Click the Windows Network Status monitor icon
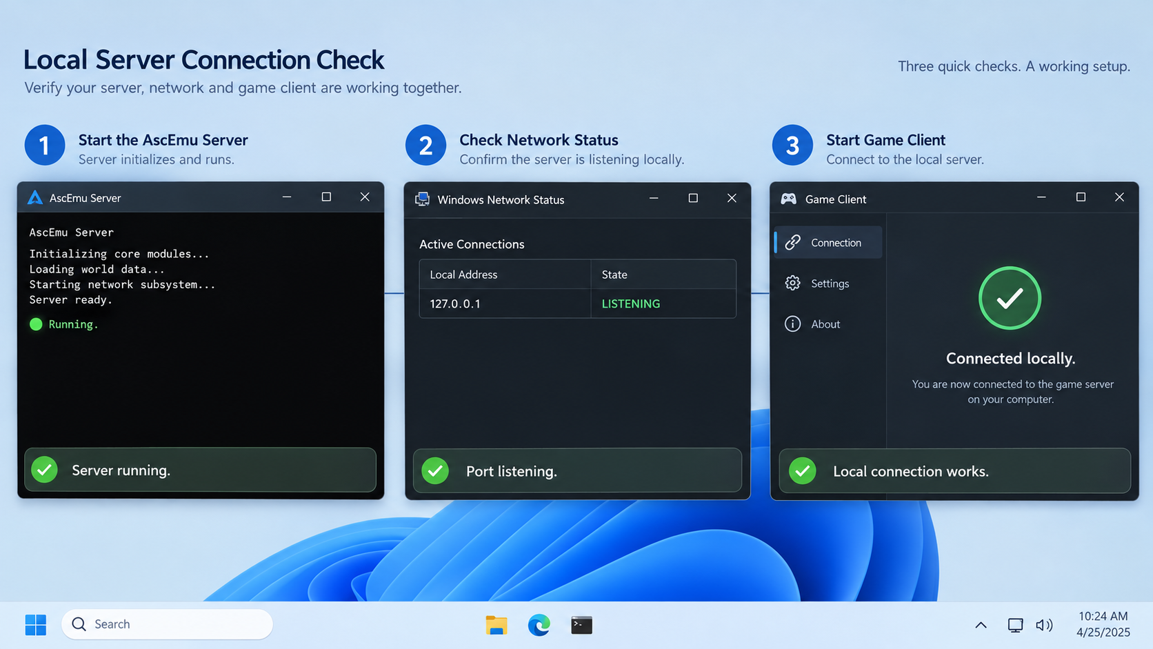 (x=422, y=199)
